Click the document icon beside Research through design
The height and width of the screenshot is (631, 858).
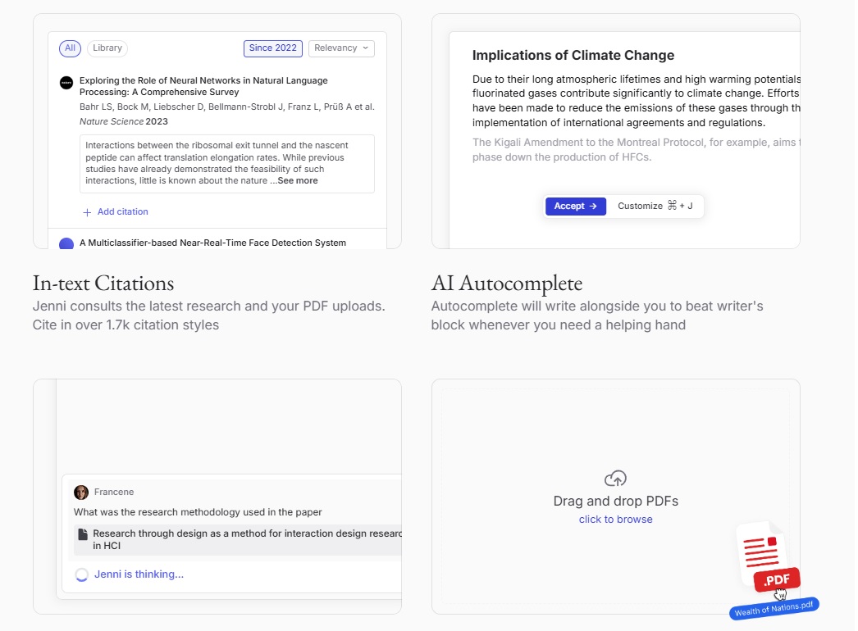point(83,536)
